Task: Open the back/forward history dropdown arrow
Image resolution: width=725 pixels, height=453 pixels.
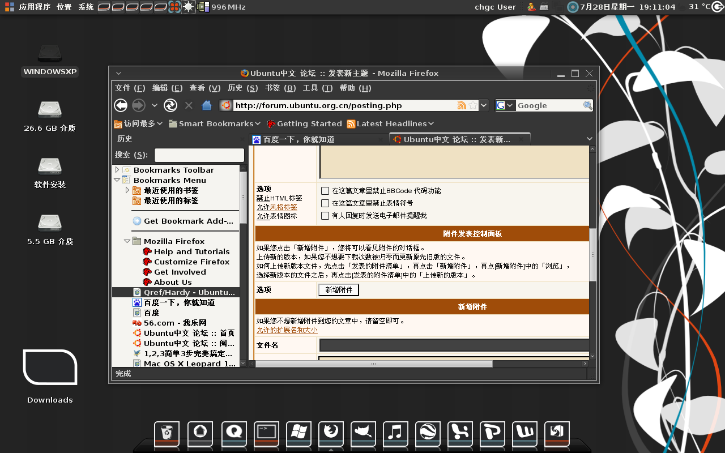Action: pyautogui.click(x=154, y=105)
